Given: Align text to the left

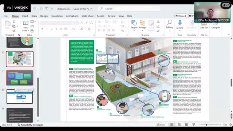Looking at the screenshot, I should pos(99,31).
